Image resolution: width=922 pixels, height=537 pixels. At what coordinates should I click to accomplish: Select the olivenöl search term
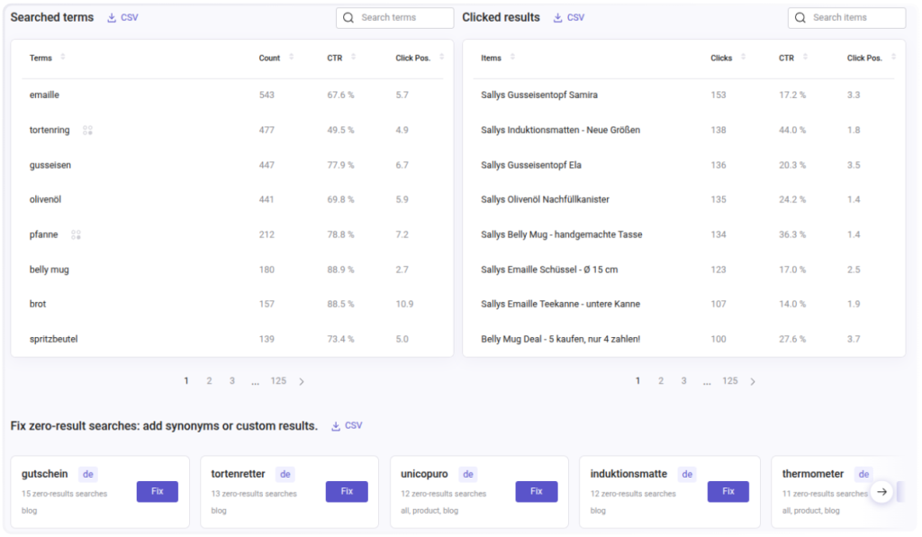[45, 199]
